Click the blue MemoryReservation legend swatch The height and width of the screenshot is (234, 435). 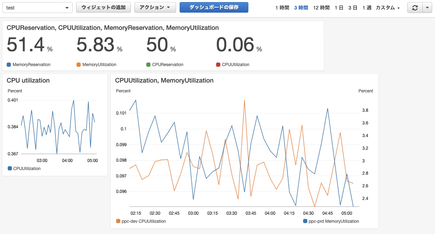(9, 65)
